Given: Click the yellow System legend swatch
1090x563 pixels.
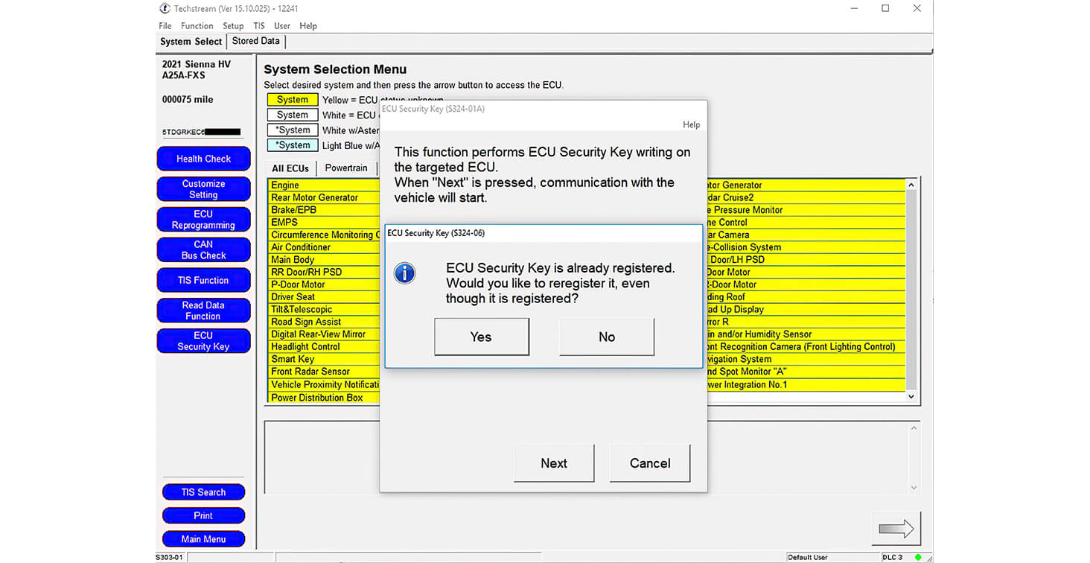Looking at the screenshot, I should click(293, 100).
